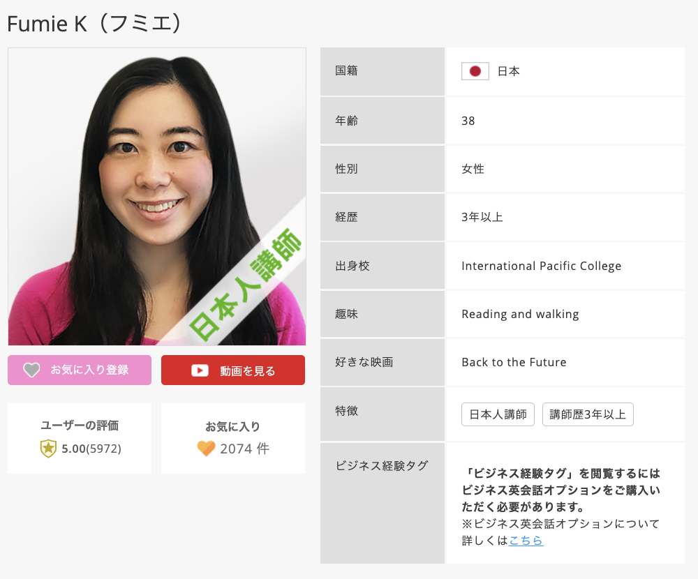
Task: Select the 日本人講師 feature tag
Action: click(498, 414)
